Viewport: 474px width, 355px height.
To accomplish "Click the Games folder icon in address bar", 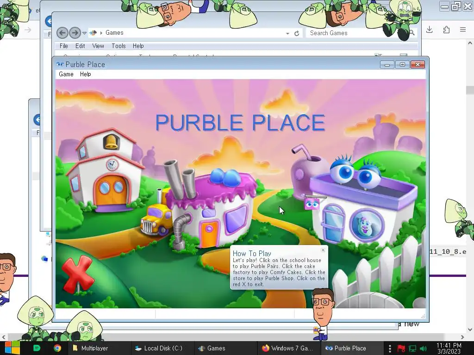I will [x=93, y=33].
